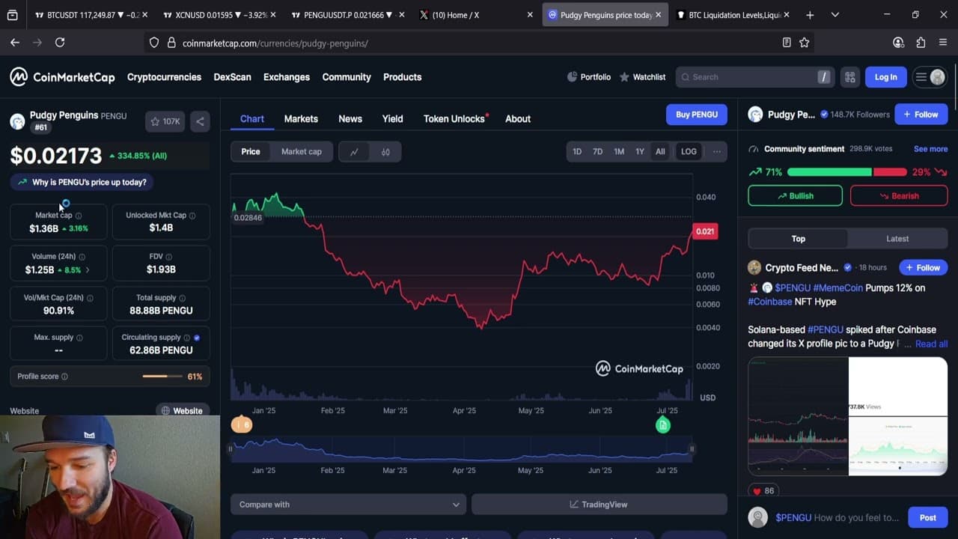Click the green event marker on chart
The image size is (958, 539).
pos(662,425)
